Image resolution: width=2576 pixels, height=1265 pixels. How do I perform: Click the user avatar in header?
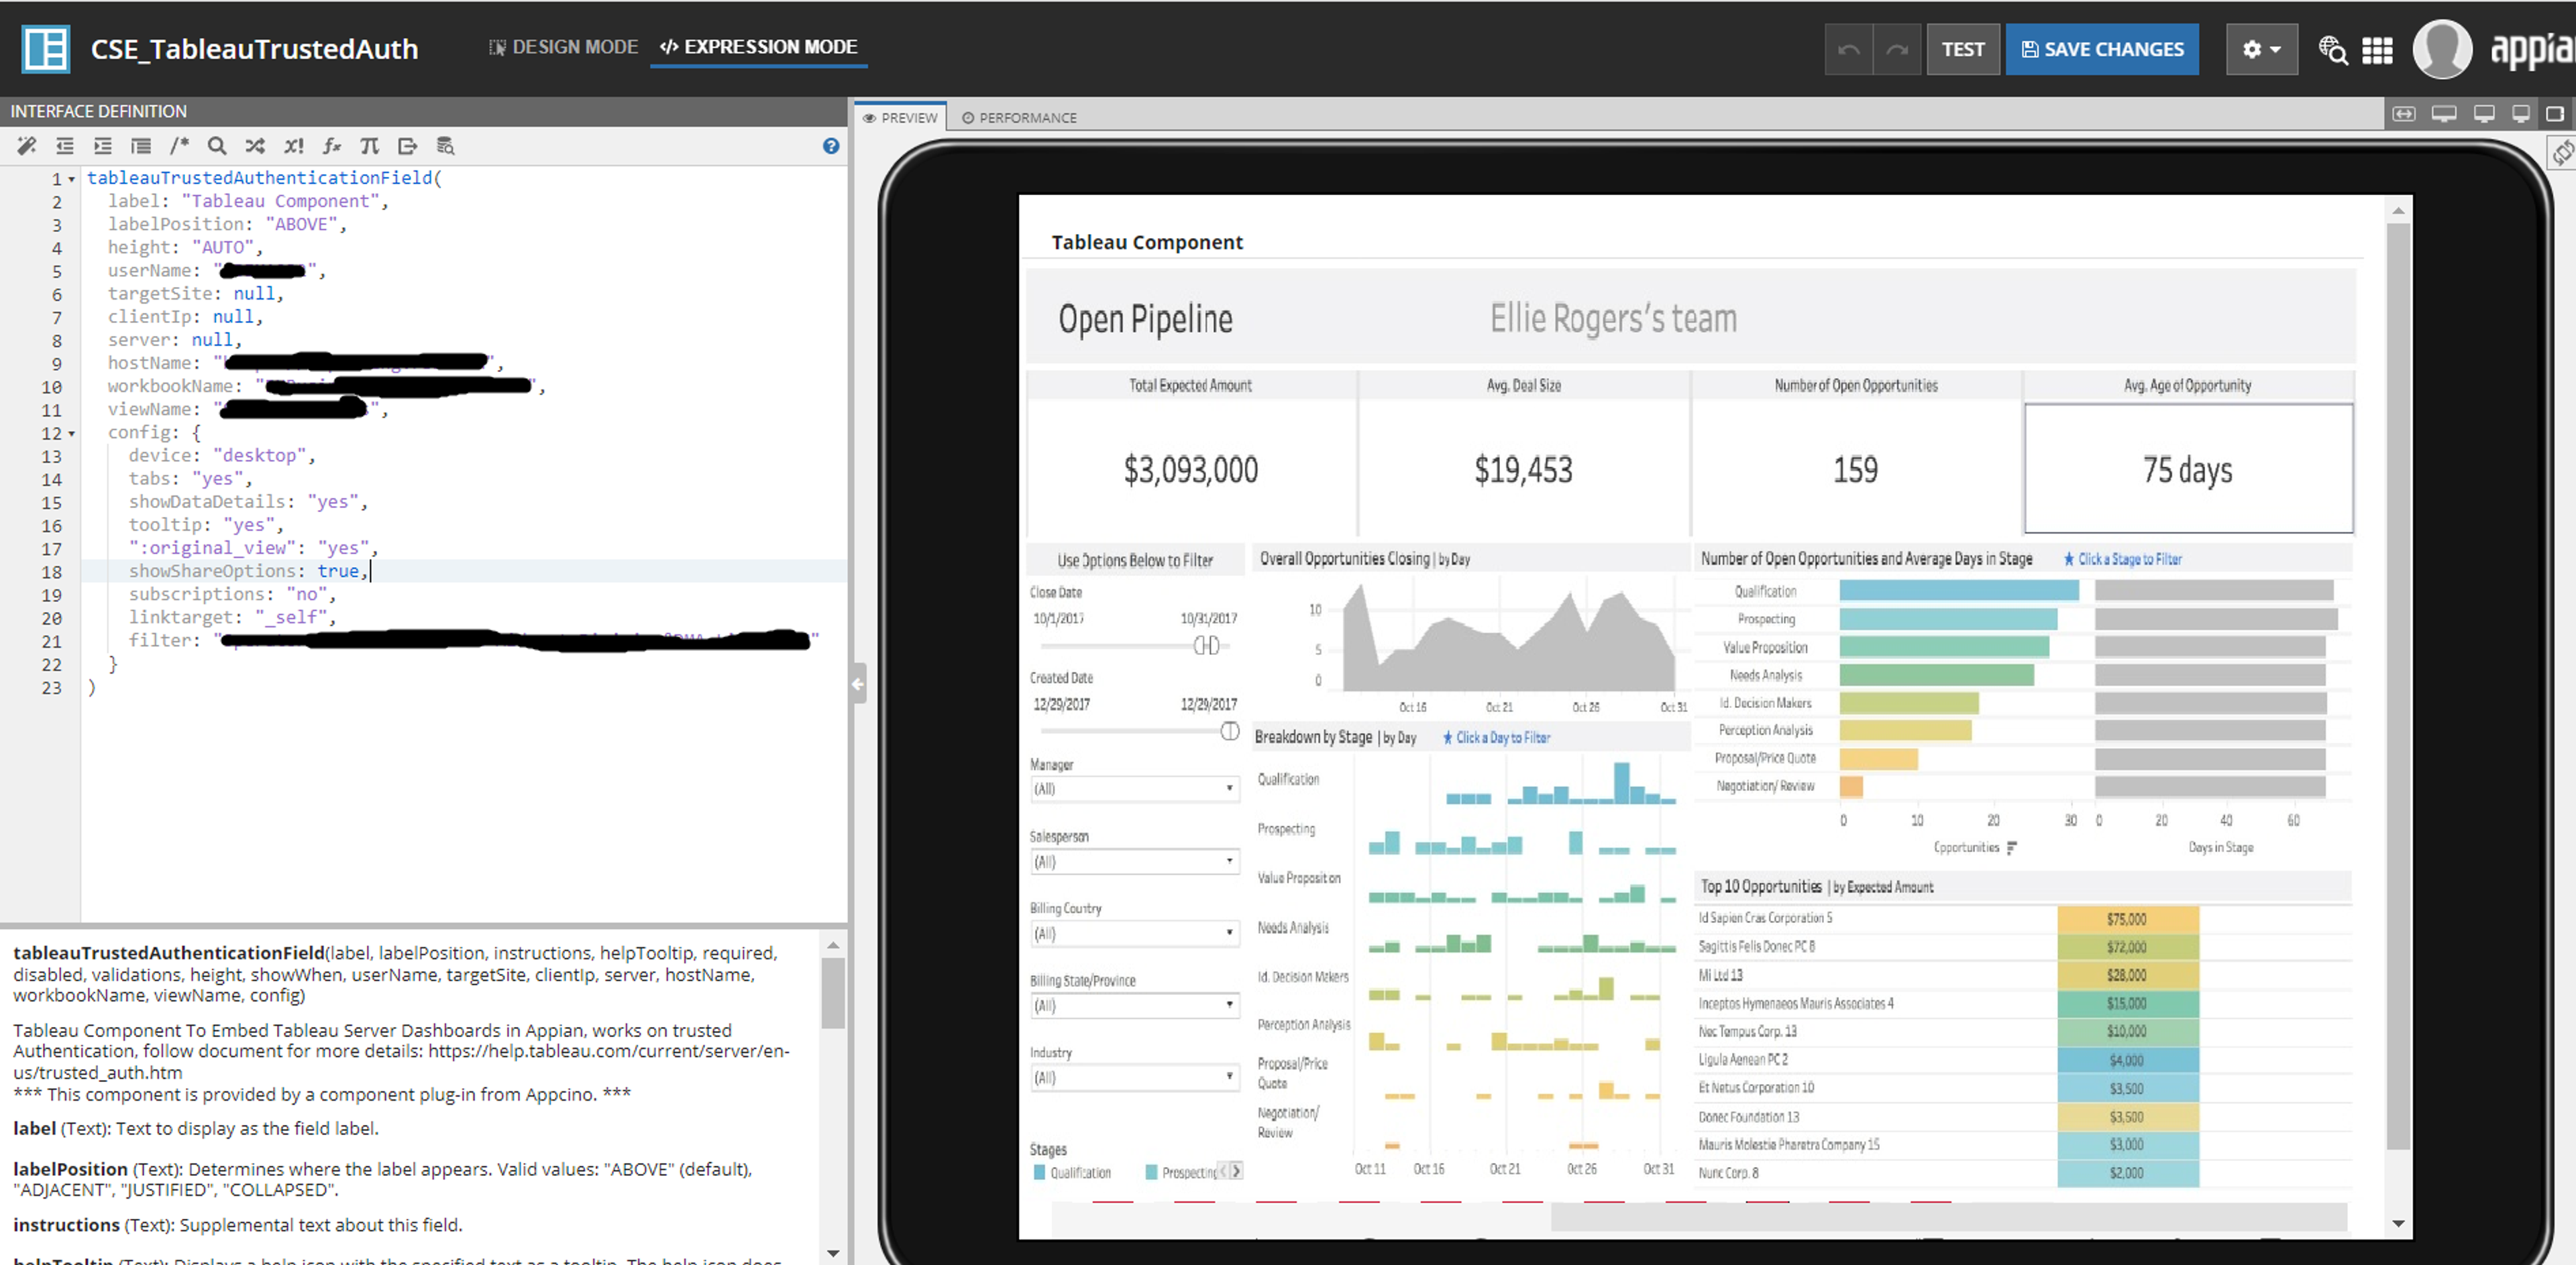click(x=2442, y=49)
